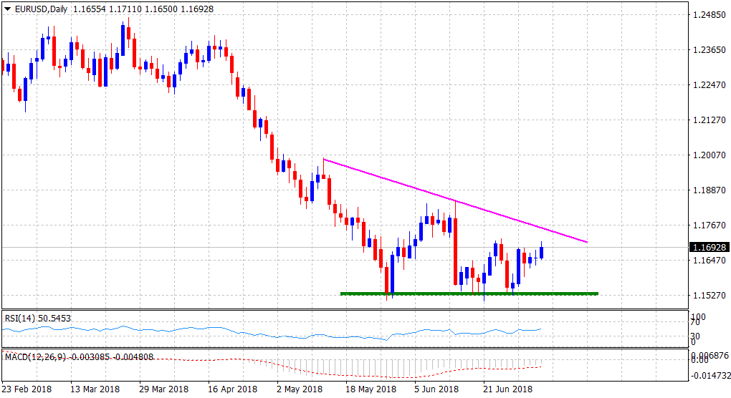Image resolution: width=731 pixels, height=398 pixels.
Task: Select the red dotted MACD signal line
Action: click(x=358, y=374)
